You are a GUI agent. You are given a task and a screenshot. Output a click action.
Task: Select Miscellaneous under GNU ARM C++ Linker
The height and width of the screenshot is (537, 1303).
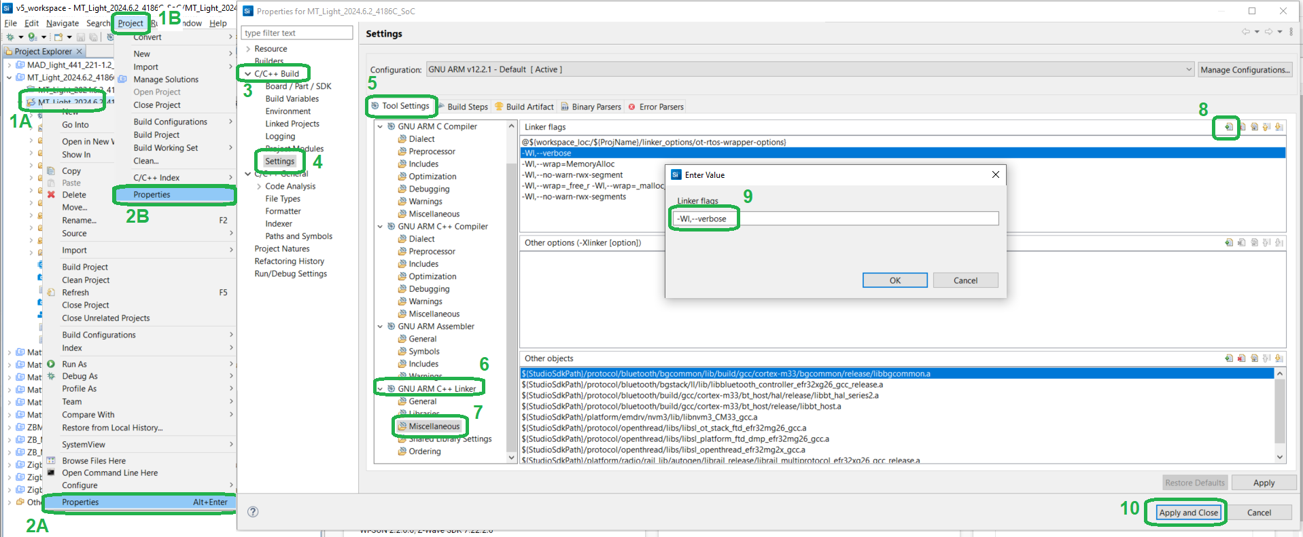[434, 426]
